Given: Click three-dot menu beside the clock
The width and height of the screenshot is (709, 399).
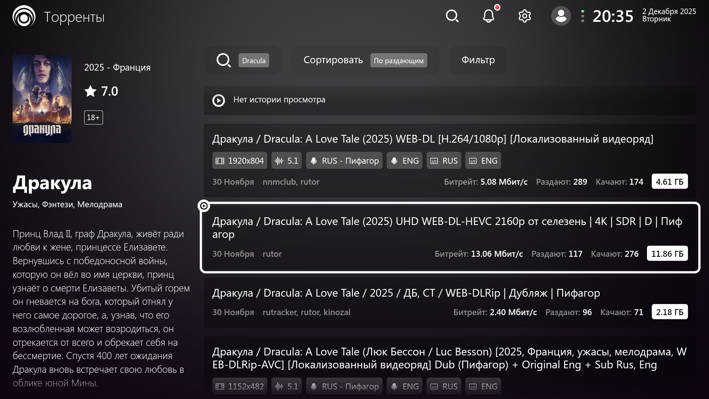Looking at the screenshot, I should tap(582, 16).
